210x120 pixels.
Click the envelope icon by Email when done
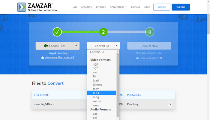point(137,58)
